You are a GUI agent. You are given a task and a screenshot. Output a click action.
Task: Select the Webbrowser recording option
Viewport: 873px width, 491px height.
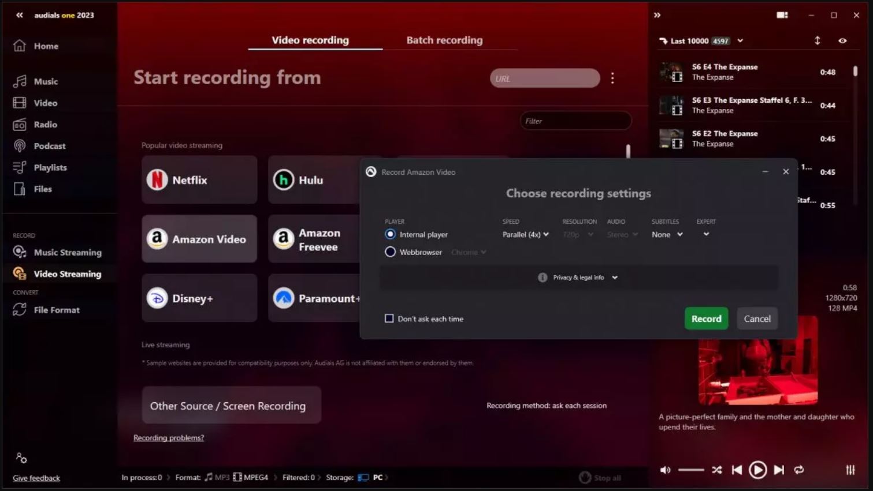(390, 252)
